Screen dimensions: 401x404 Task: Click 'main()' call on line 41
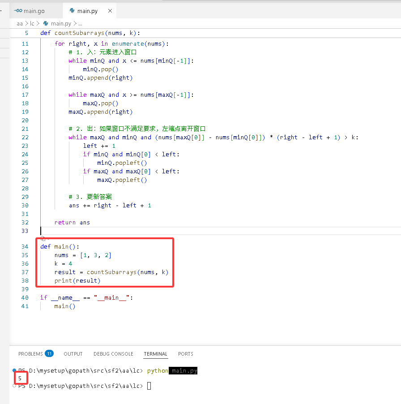pyautogui.click(x=65, y=306)
